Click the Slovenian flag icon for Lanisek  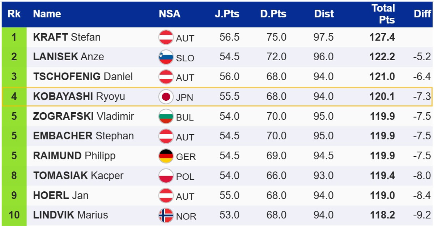166,57
